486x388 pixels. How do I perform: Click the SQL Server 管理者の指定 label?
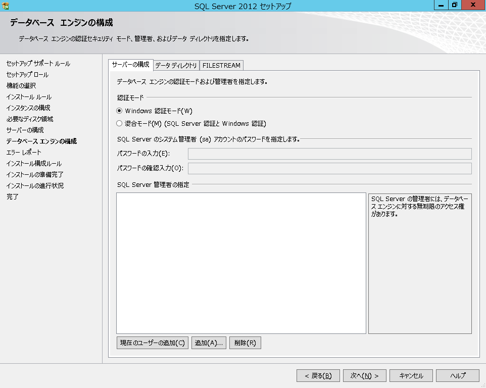coord(153,185)
